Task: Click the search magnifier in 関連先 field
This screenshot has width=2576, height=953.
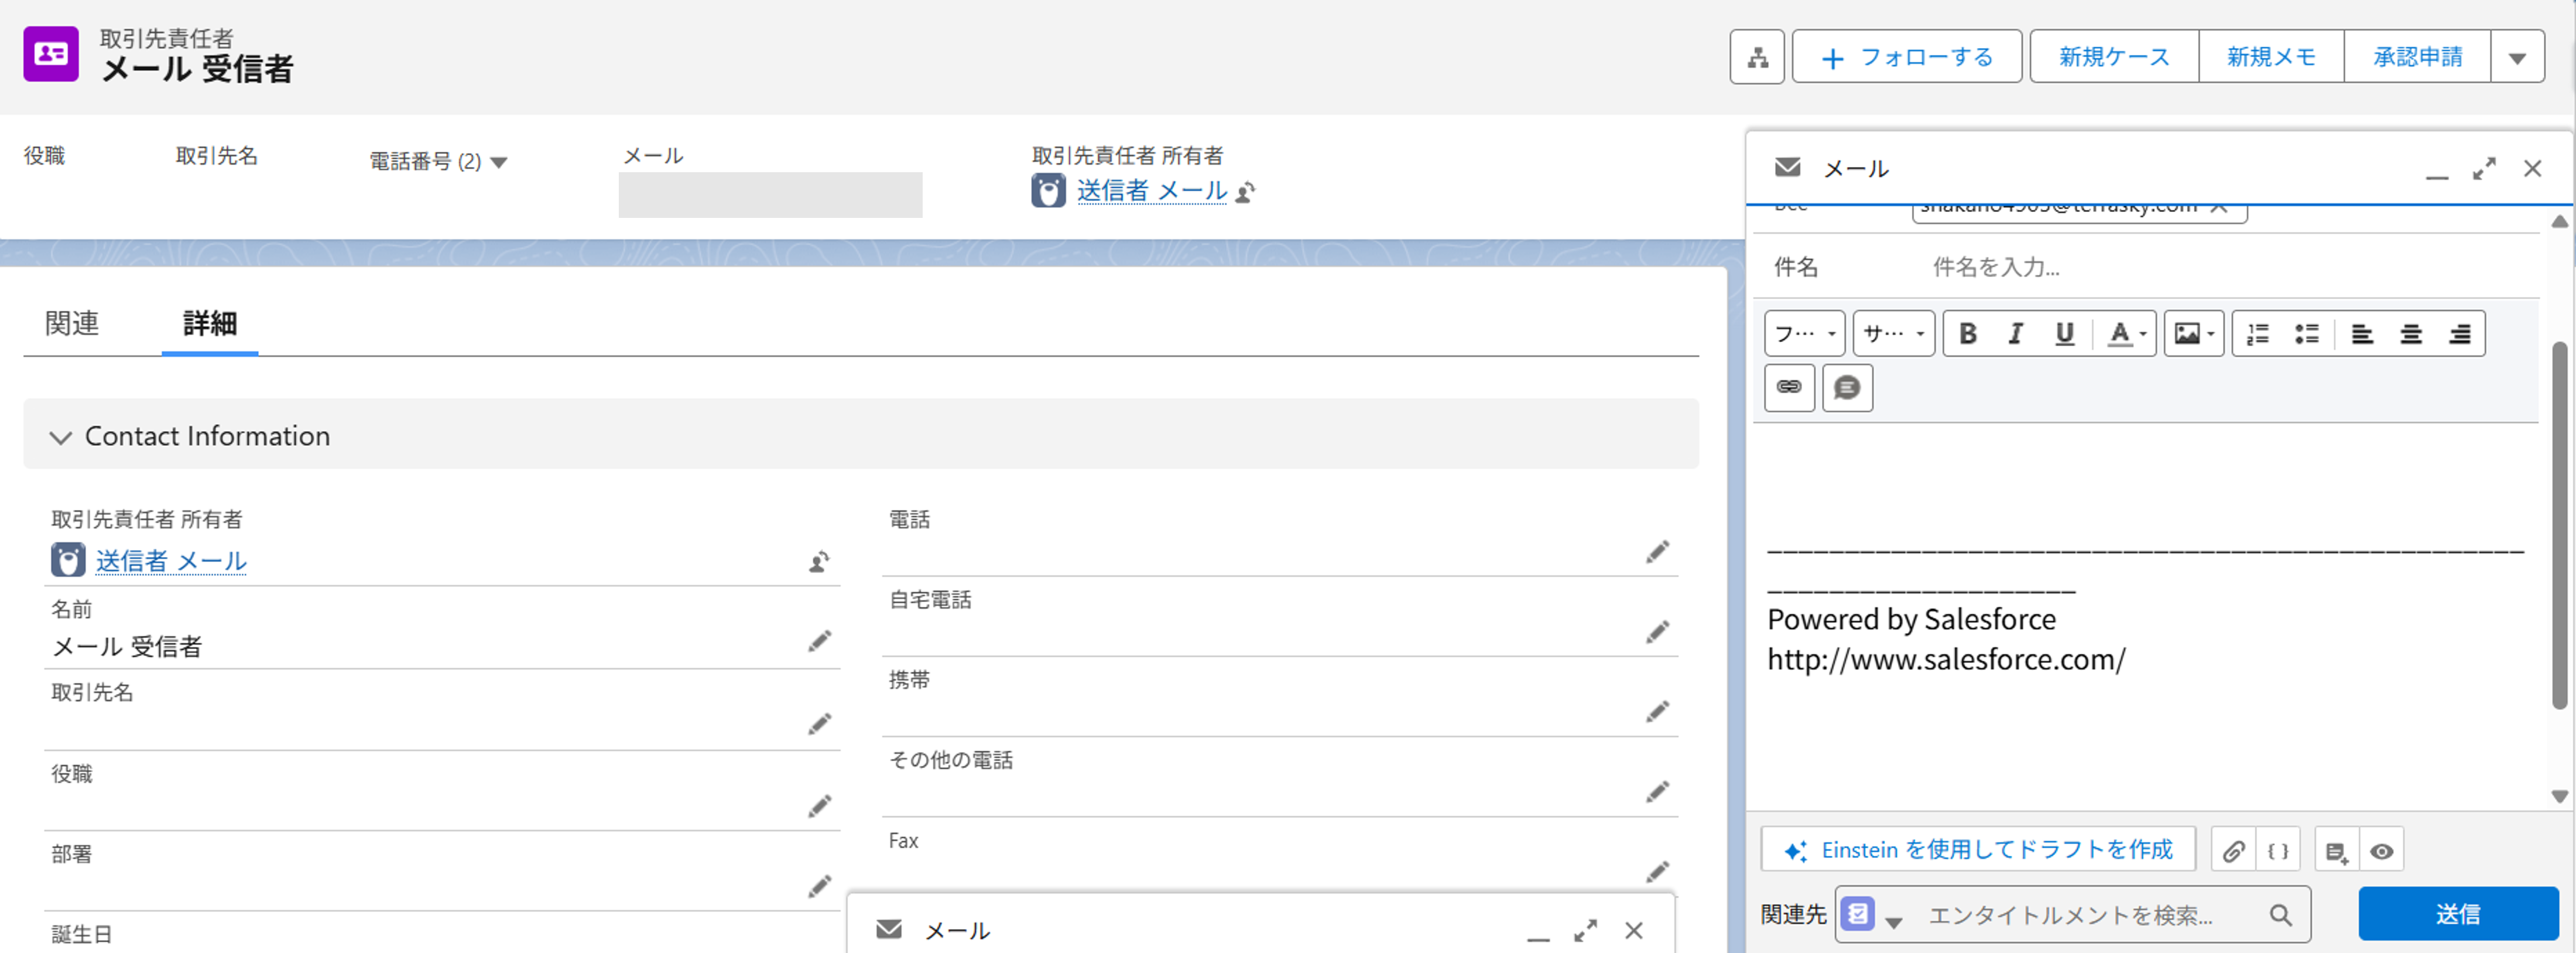Action: (2280, 915)
